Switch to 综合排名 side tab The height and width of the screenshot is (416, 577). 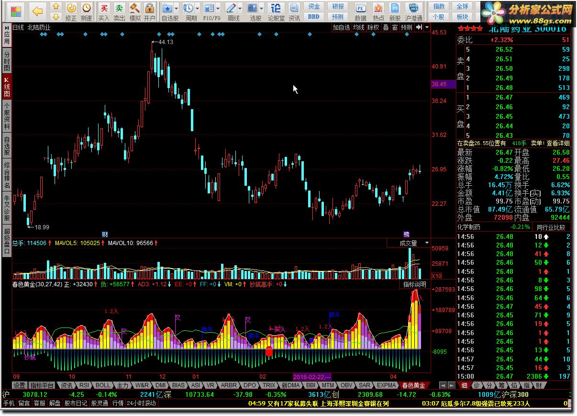click(7, 175)
